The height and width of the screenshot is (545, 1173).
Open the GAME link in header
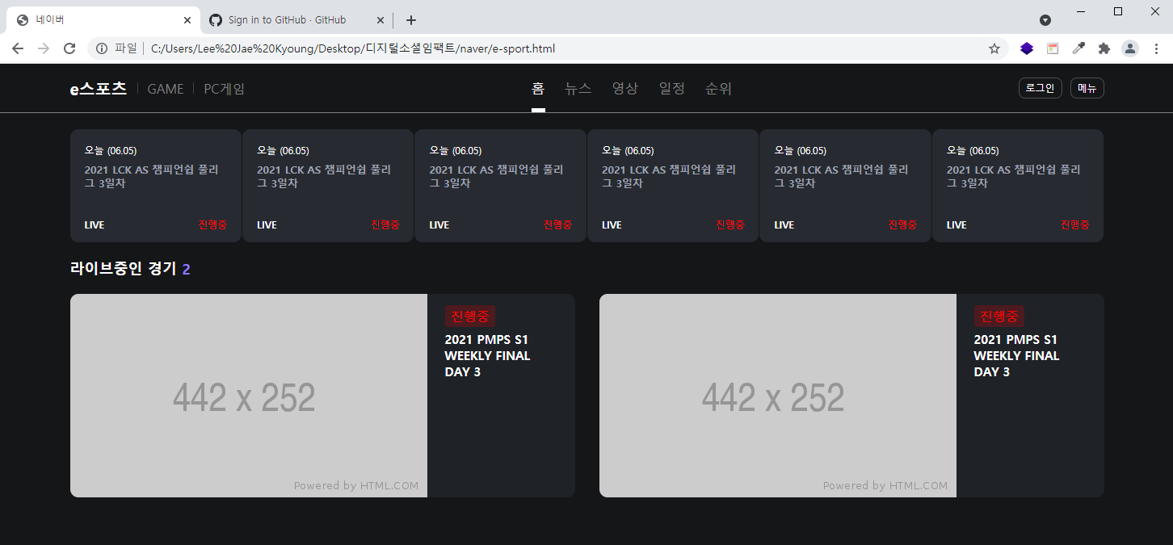tap(166, 89)
